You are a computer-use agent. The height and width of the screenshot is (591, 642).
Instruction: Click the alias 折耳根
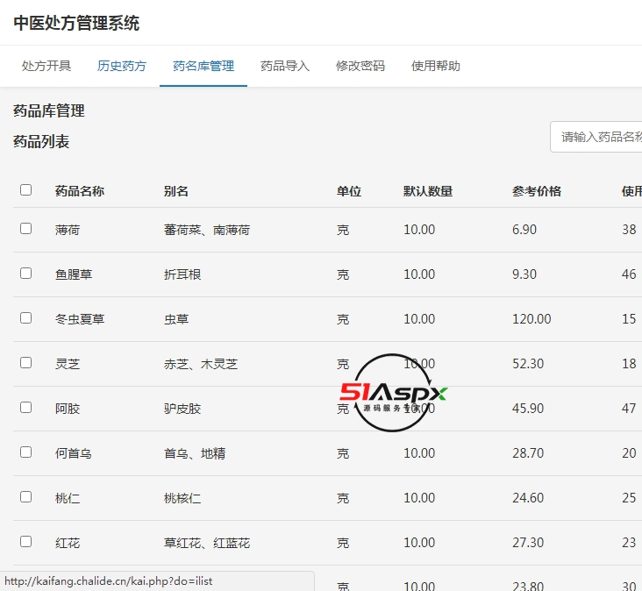tap(182, 274)
